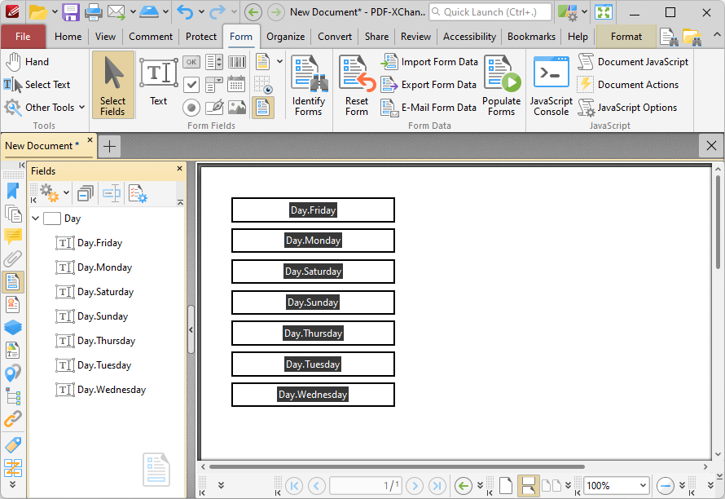Select the Hand tool
The width and height of the screenshot is (725, 499).
pyautogui.click(x=27, y=62)
